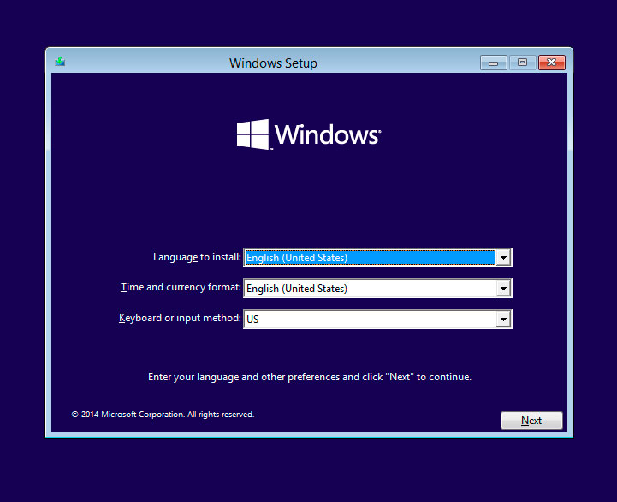Viewport: 617px width, 502px height.
Task: Close the Windows Setup dialog
Action: 552,63
